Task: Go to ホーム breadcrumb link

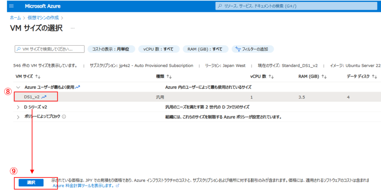Action: point(15,18)
